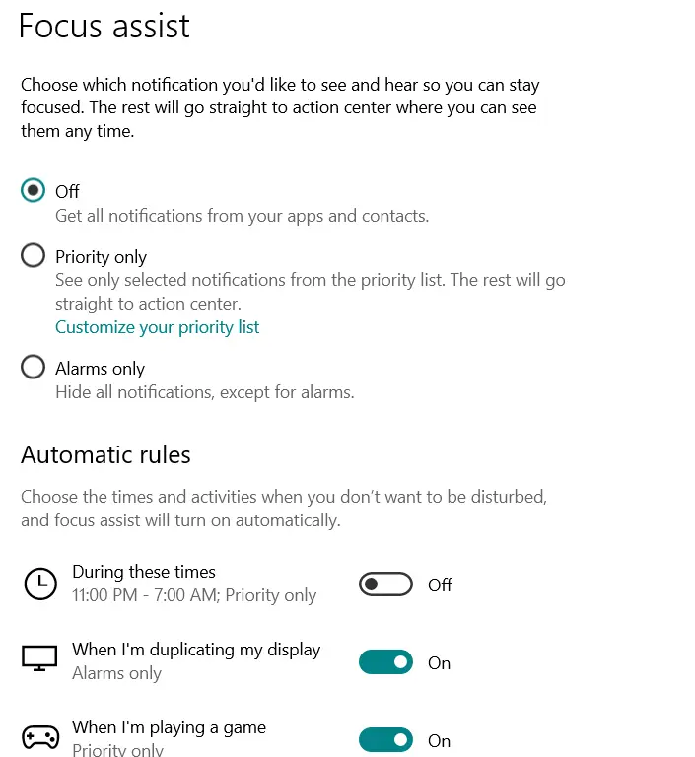This screenshot has width=695, height=757.
Task: Open the When I'm playing a game rule
Action: click(x=169, y=728)
